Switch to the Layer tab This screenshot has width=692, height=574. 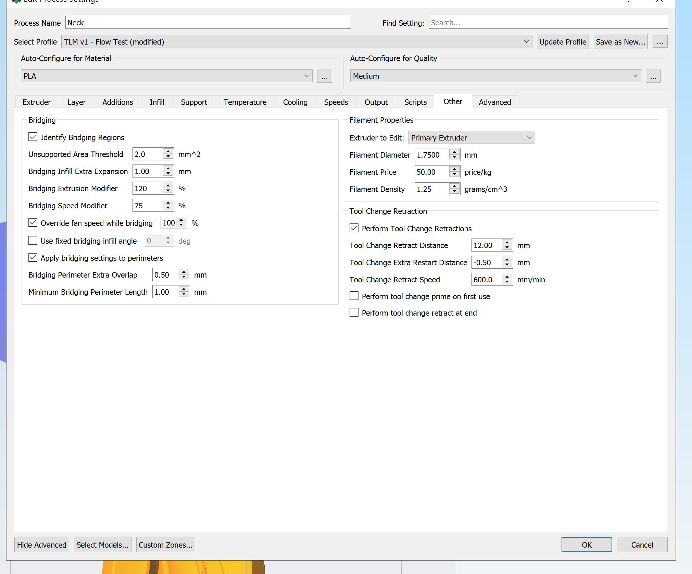click(77, 102)
